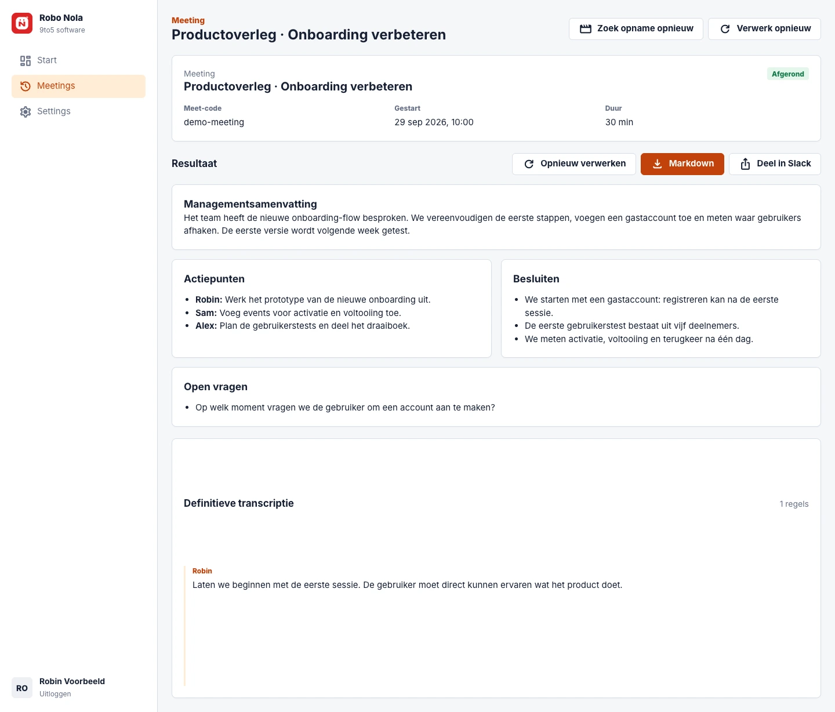Open the Meetings menu item
This screenshot has height=712, width=835.
78,86
